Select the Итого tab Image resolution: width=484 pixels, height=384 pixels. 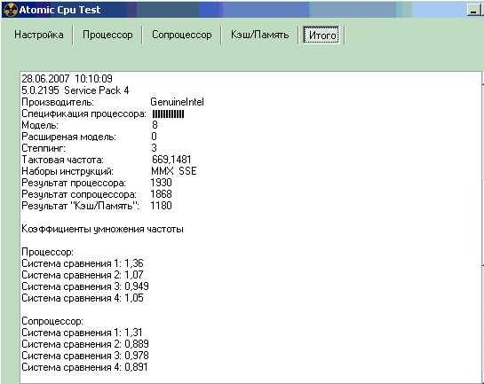[322, 35]
